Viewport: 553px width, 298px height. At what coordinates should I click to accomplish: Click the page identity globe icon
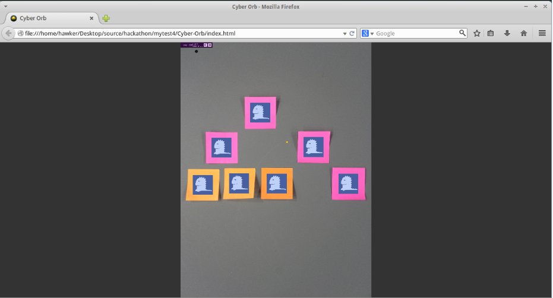(x=20, y=33)
